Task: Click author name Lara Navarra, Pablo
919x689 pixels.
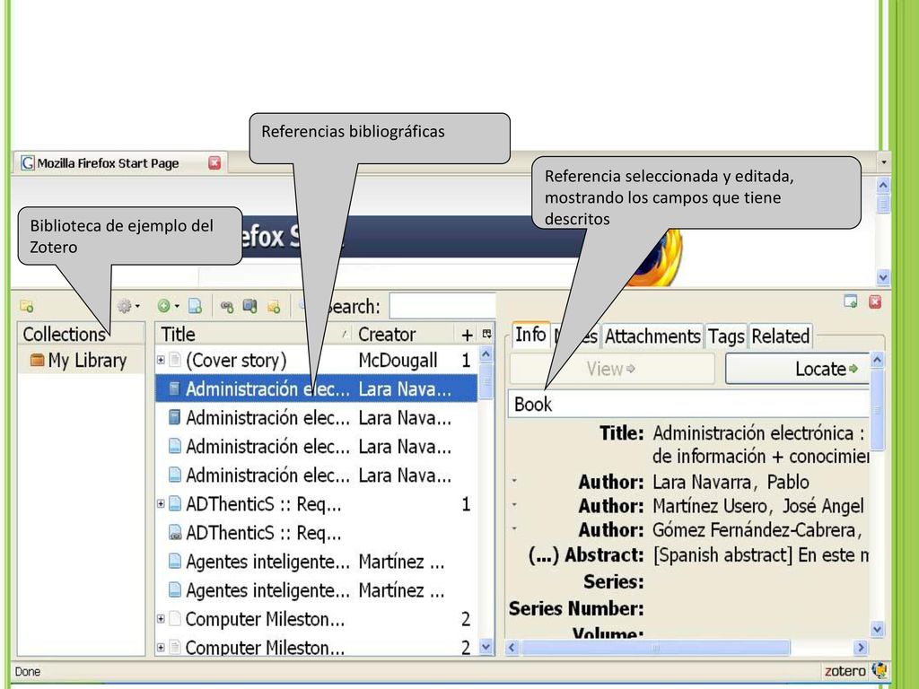Action: pyautogui.click(x=731, y=482)
